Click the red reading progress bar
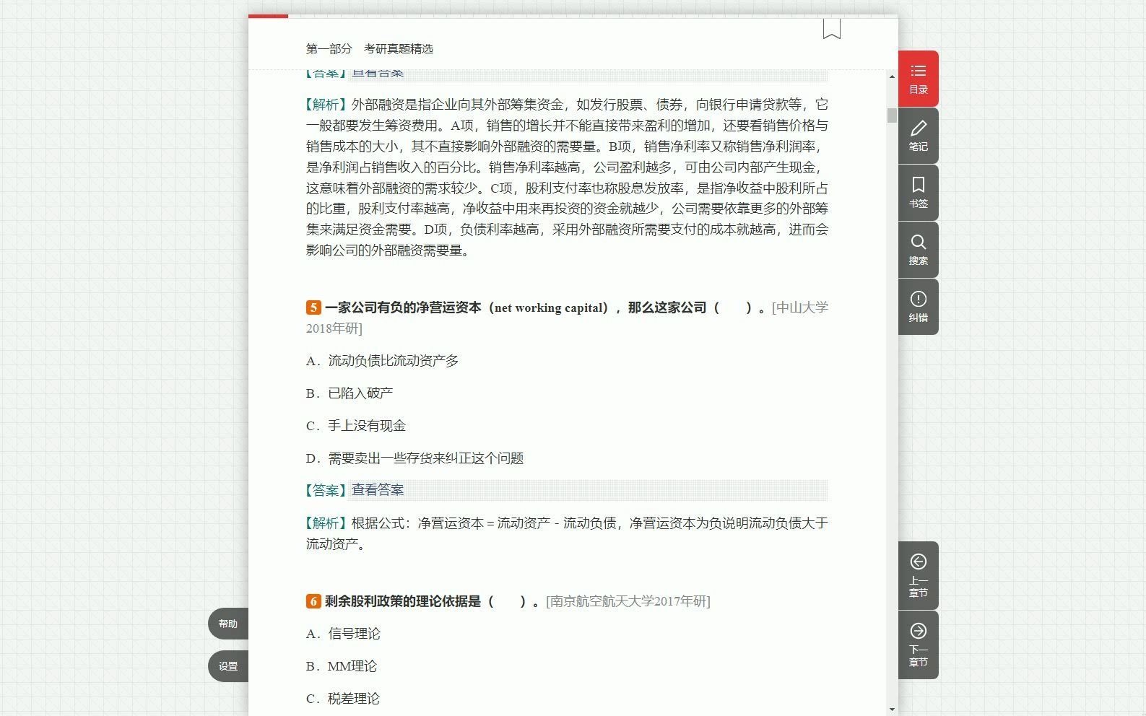1146x716 pixels. pyautogui.click(x=268, y=16)
